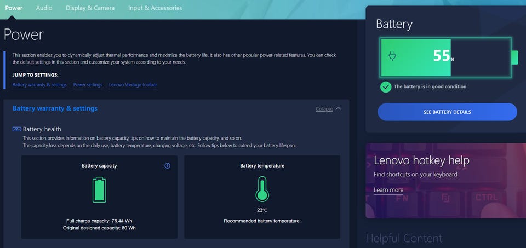
Task: Switch to the Power tab
Action: click(14, 8)
